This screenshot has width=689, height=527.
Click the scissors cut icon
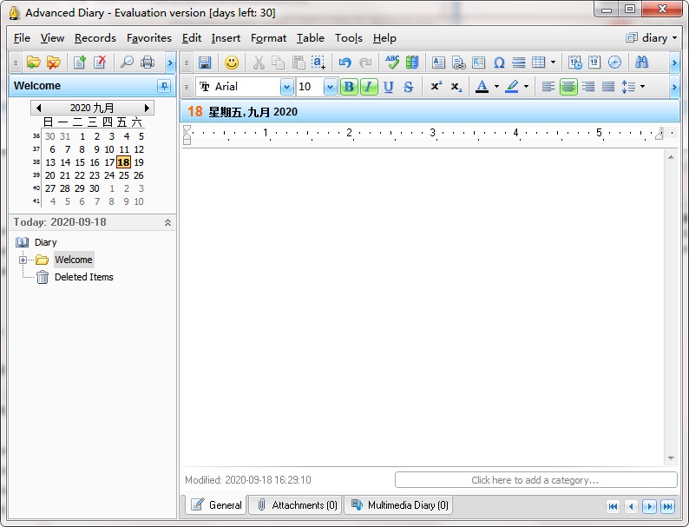click(x=259, y=63)
